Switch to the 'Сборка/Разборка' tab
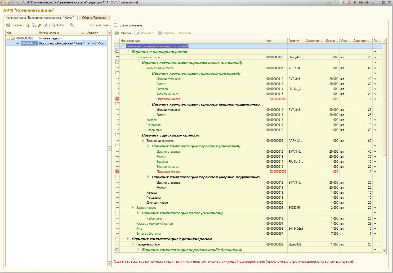Viewport: 393px width, 273px height. click(94, 18)
